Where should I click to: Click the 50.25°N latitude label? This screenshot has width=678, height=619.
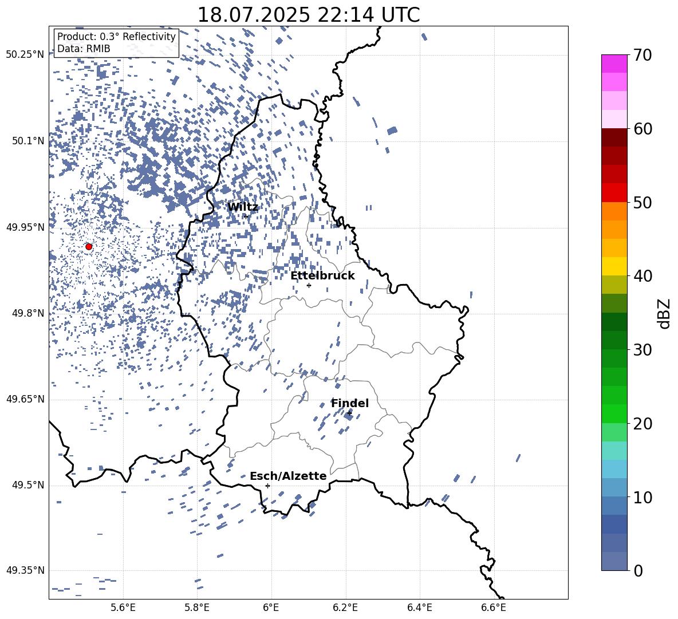pyautogui.click(x=25, y=55)
